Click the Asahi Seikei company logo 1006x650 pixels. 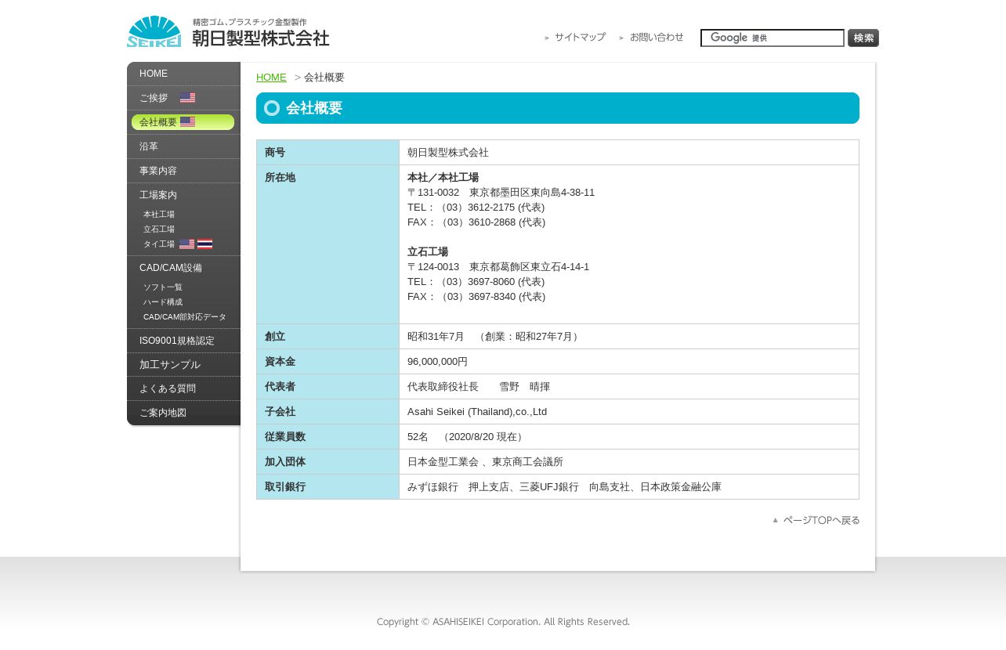(228, 32)
